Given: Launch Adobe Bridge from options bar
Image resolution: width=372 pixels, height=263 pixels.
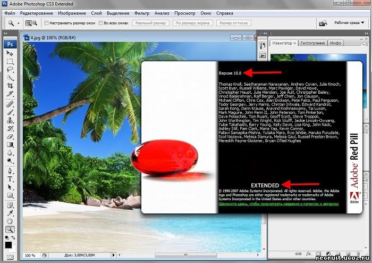Looking at the screenshot, I should (x=323, y=23).
